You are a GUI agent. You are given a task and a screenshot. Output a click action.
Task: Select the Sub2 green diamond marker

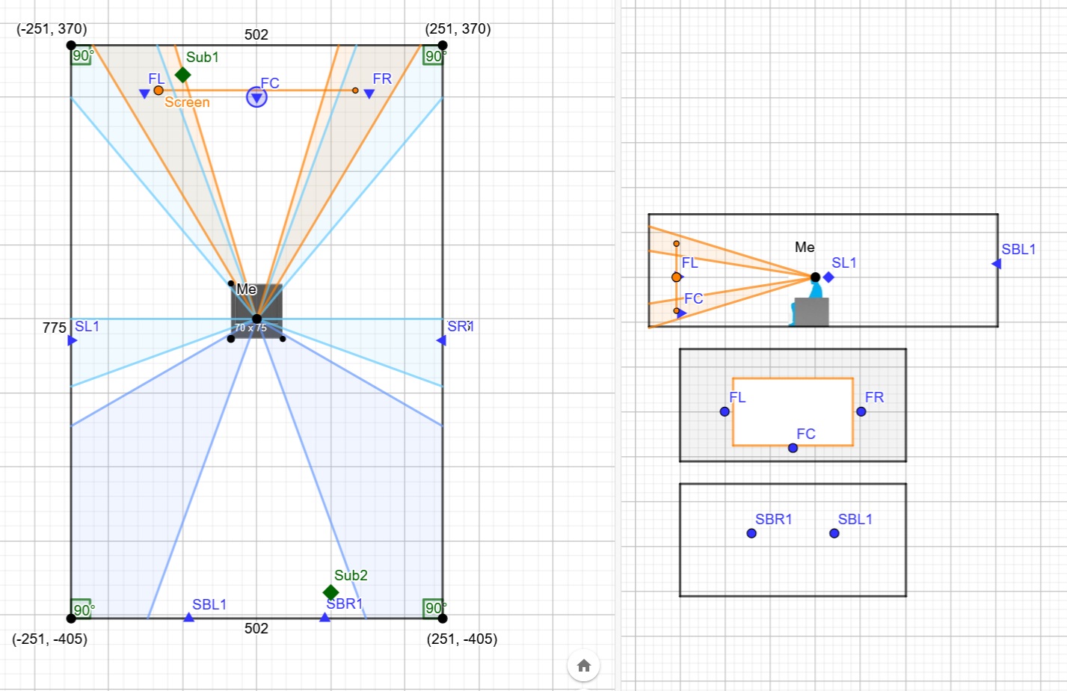(330, 592)
